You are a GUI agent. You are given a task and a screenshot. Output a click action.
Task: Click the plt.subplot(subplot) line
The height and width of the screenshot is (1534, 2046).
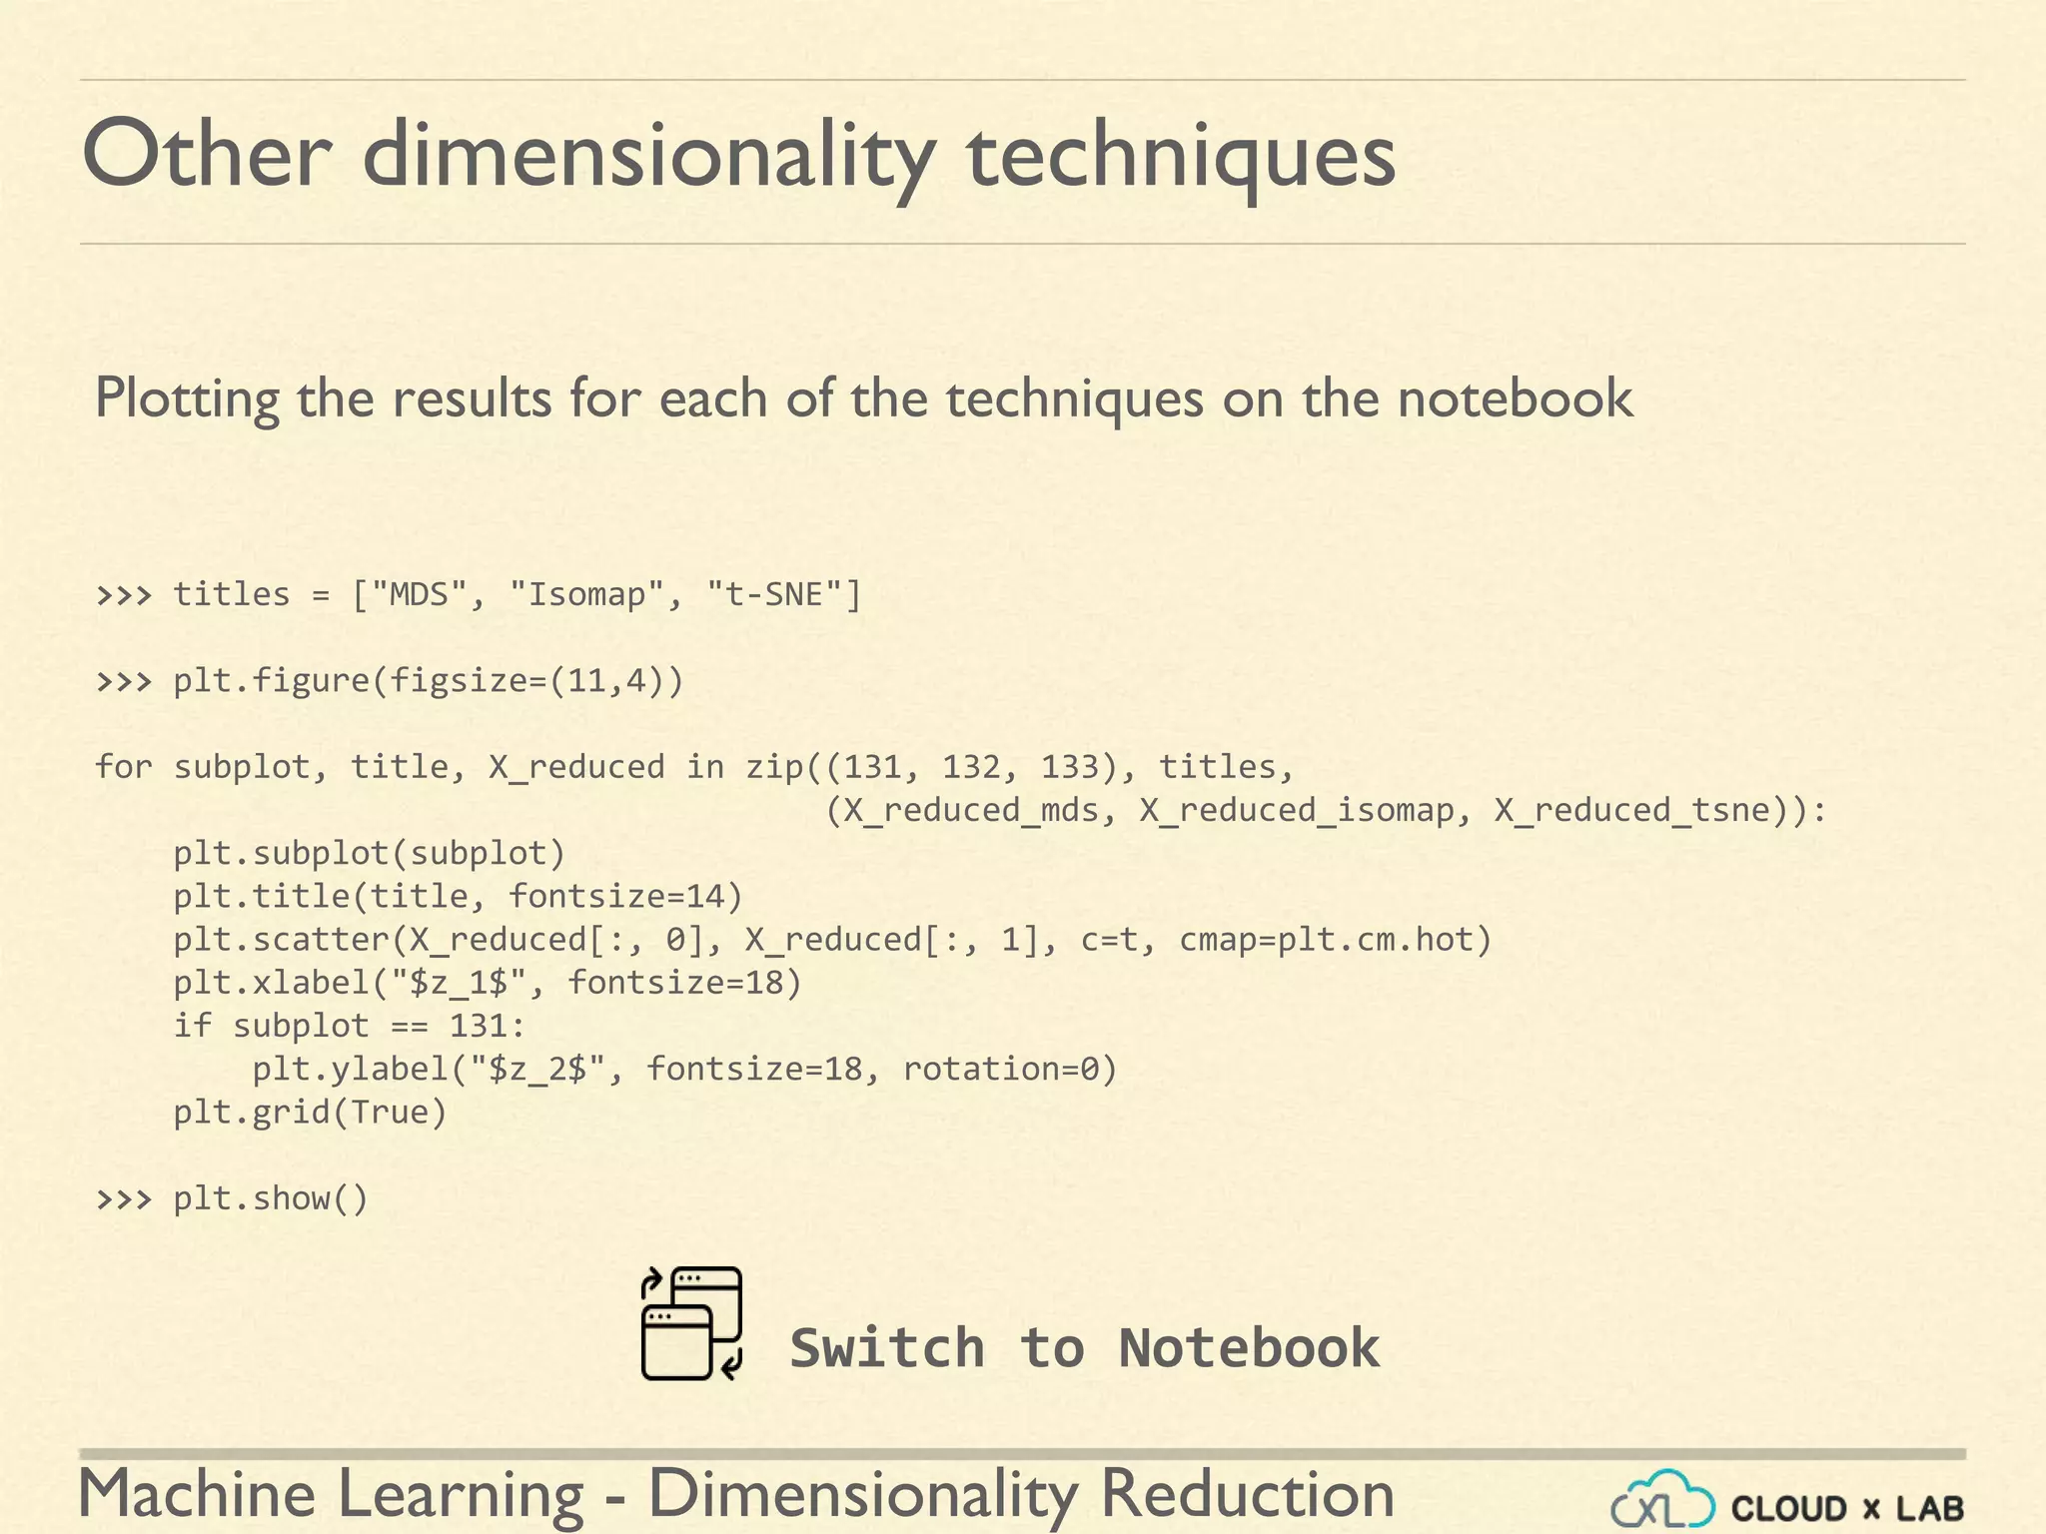[x=370, y=853]
